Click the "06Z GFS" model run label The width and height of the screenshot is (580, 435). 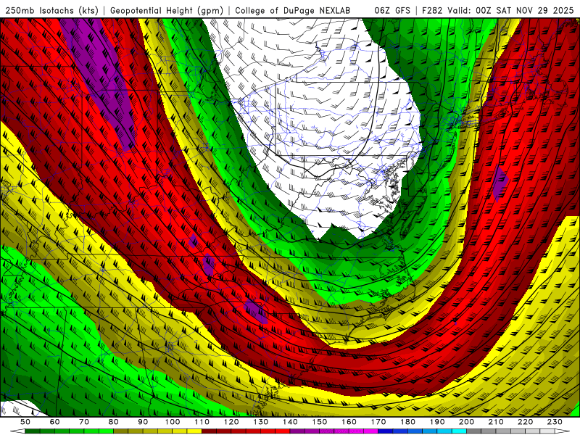tap(392, 11)
